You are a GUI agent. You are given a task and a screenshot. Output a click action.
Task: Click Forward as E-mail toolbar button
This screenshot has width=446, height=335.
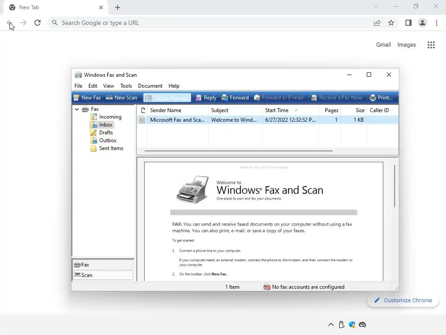point(278,98)
